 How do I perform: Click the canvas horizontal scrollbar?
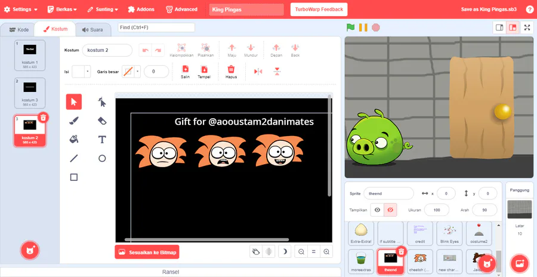point(206,239)
